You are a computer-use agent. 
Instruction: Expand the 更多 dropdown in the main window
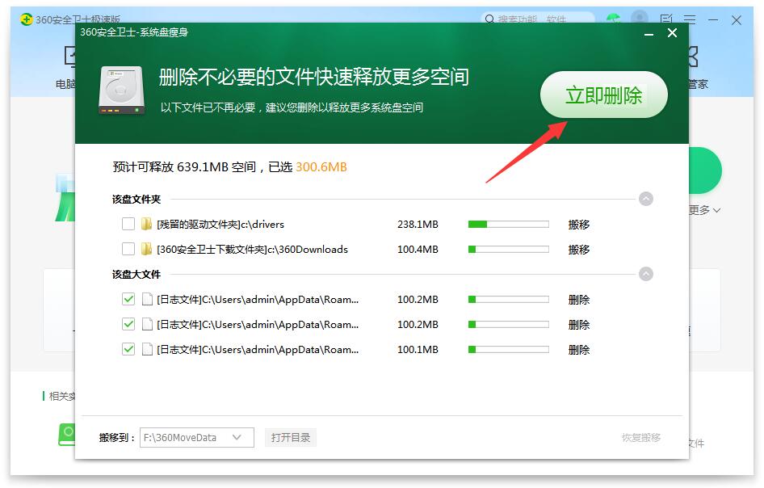pos(704,210)
